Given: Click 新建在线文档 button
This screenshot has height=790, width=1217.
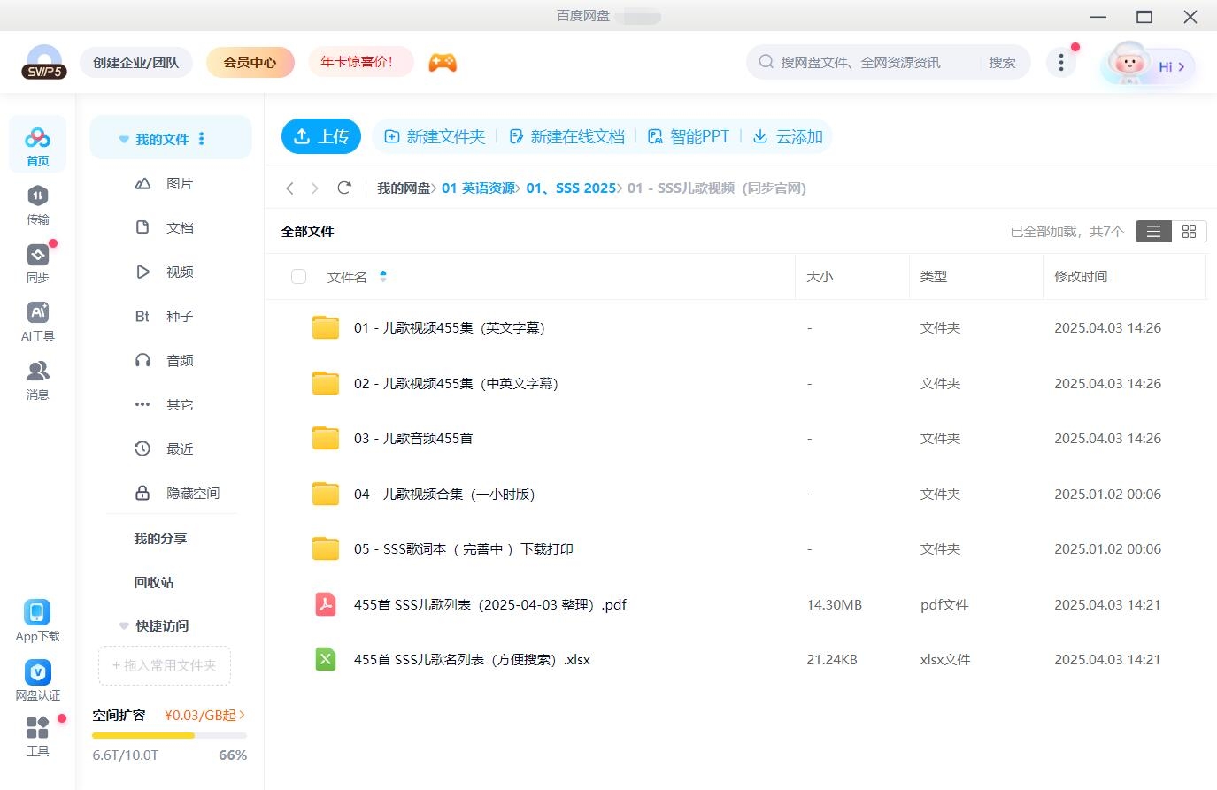Looking at the screenshot, I should [x=566, y=136].
